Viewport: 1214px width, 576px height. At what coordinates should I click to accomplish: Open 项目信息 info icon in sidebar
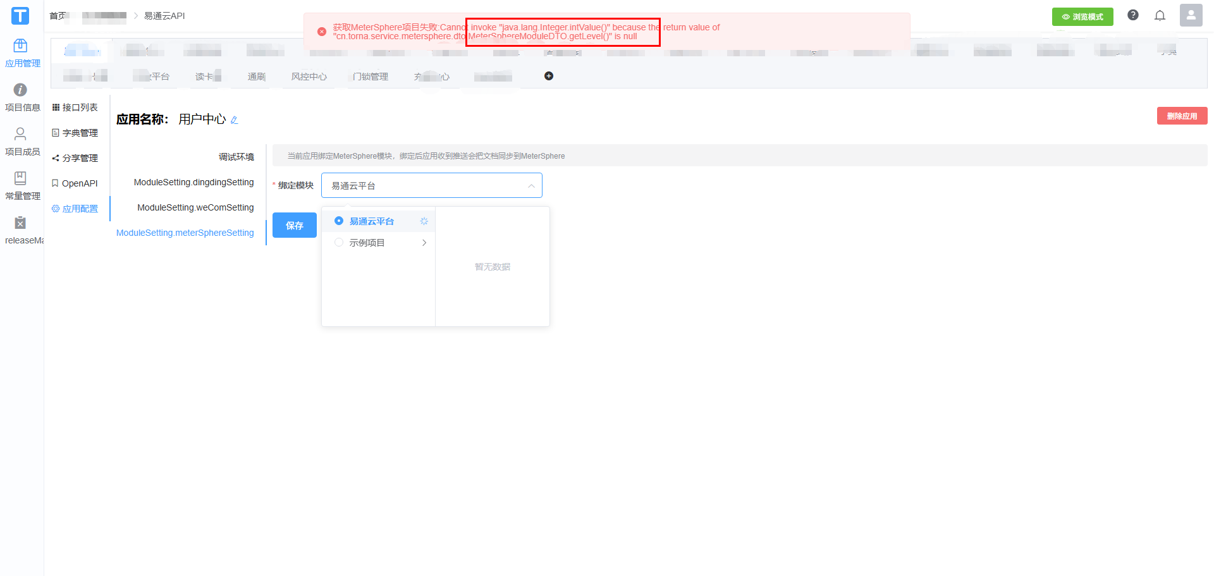[20, 90]
